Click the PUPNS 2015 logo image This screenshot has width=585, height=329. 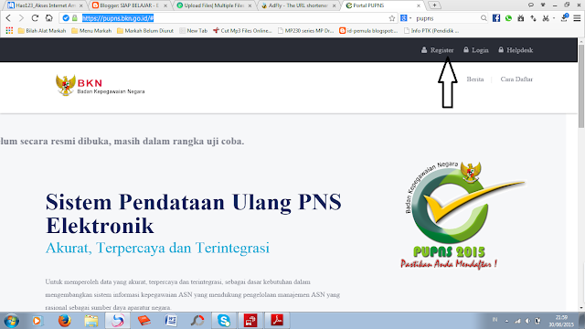[x=463, y=215]
